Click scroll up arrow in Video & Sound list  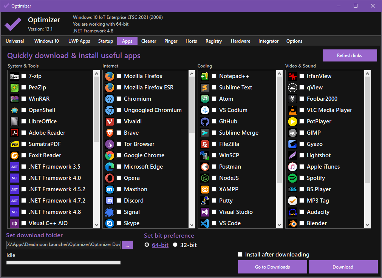pos(367,74)
